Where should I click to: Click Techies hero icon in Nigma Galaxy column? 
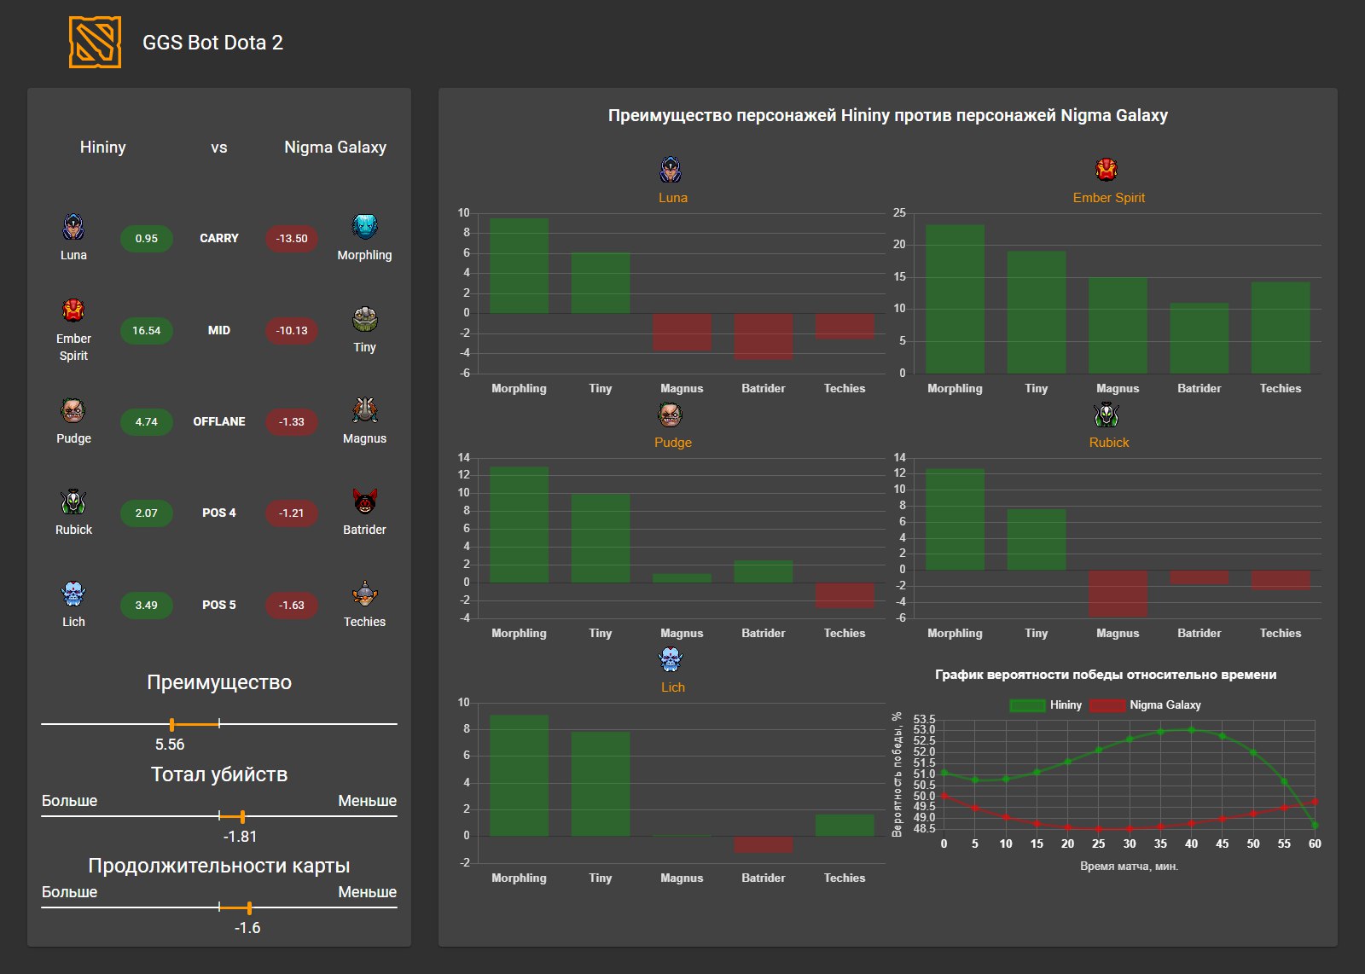364,594
